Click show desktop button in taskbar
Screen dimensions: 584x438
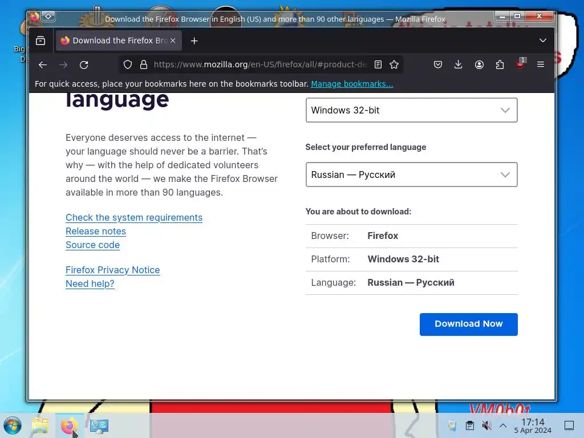tap(569, 425)
